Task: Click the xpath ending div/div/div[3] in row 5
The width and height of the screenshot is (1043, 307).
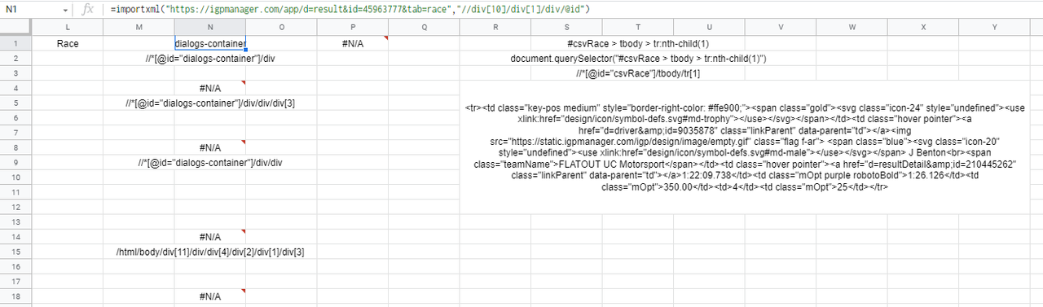Action: coord(210,103)
